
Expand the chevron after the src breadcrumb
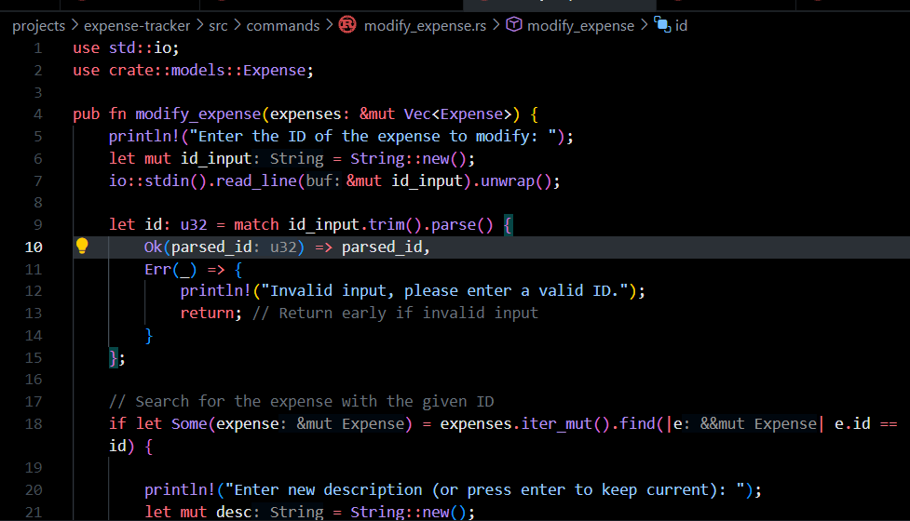click(x=238, y=25)
